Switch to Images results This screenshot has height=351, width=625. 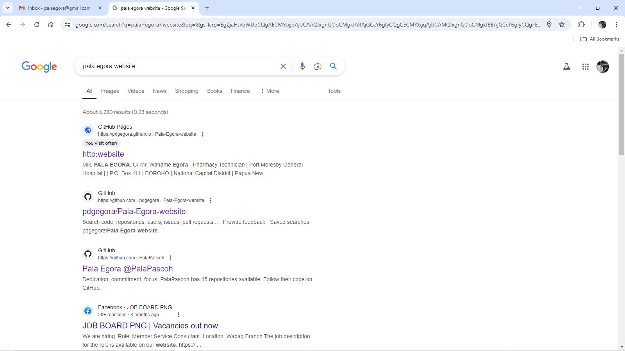(x=110, y=91)
